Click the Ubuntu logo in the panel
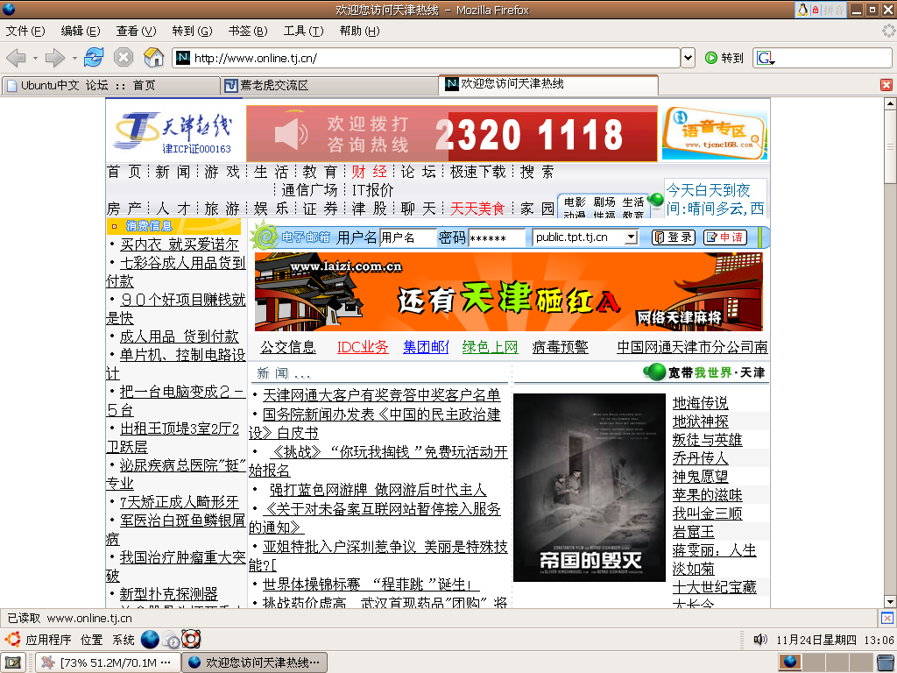Image resolution: width=897 pixels, height=673 pixels. click(x=12, y=639)
